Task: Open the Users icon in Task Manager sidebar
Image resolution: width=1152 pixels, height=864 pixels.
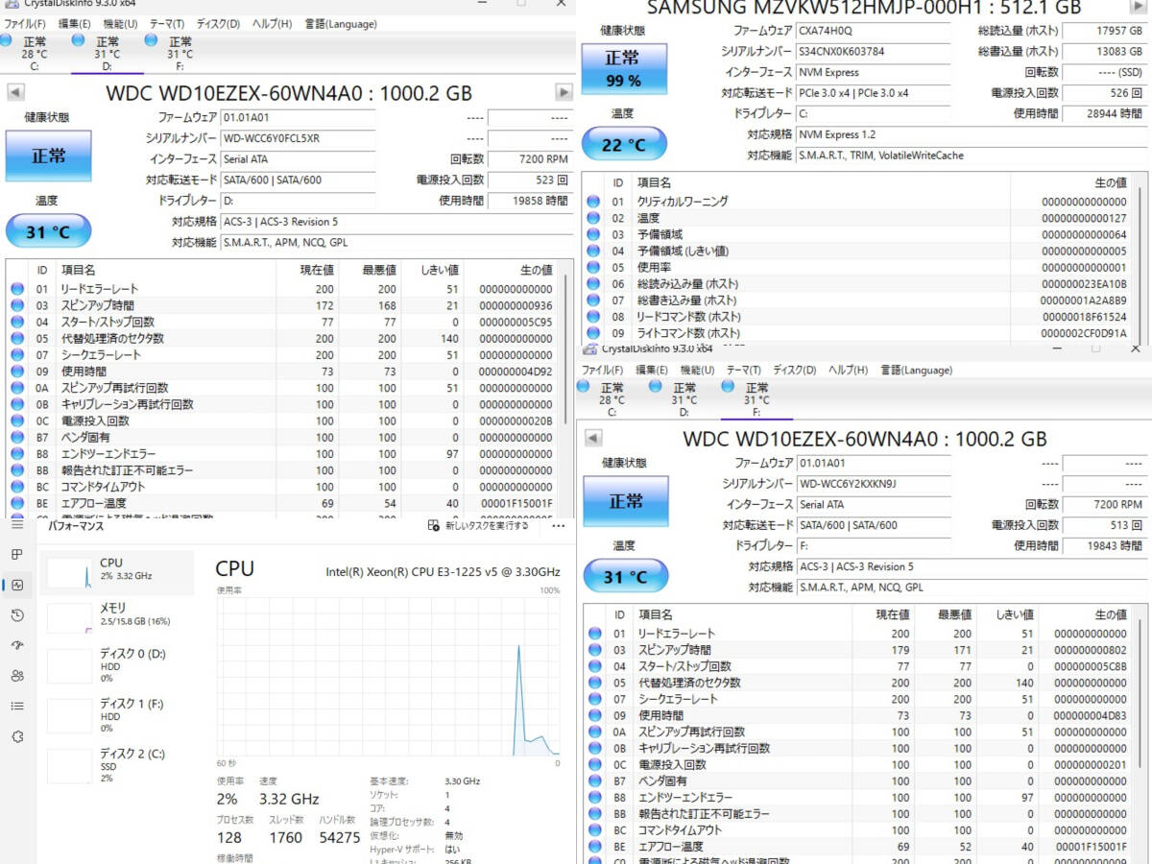Action: tap(16, 676)
